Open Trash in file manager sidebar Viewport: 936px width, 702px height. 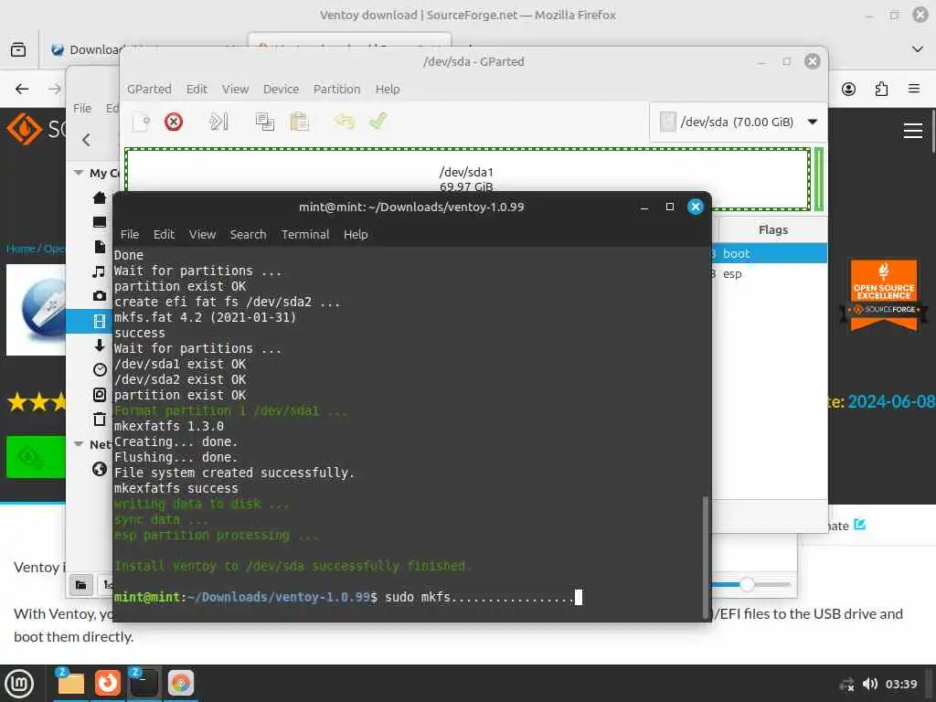point(100,419)
